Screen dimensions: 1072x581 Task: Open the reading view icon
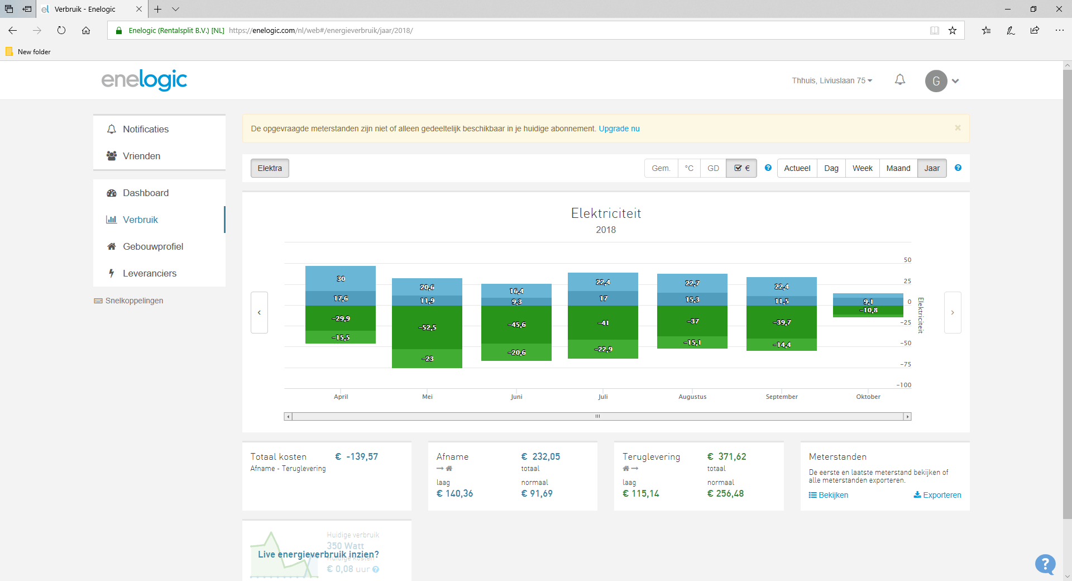coord(935,30)
